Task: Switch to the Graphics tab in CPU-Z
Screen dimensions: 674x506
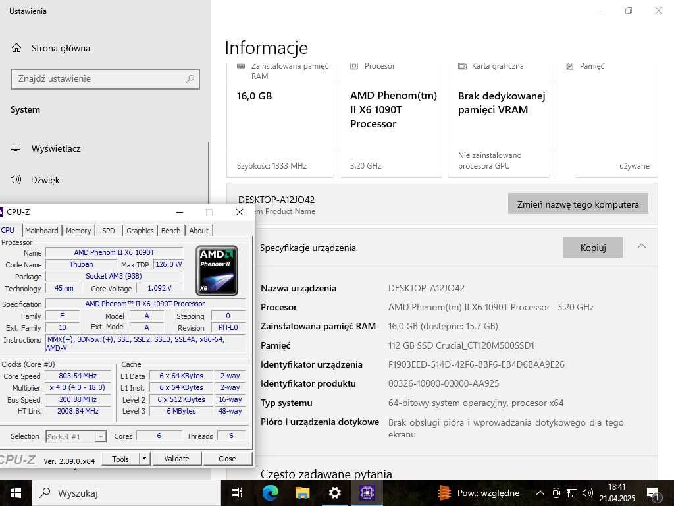Action: 140,231
